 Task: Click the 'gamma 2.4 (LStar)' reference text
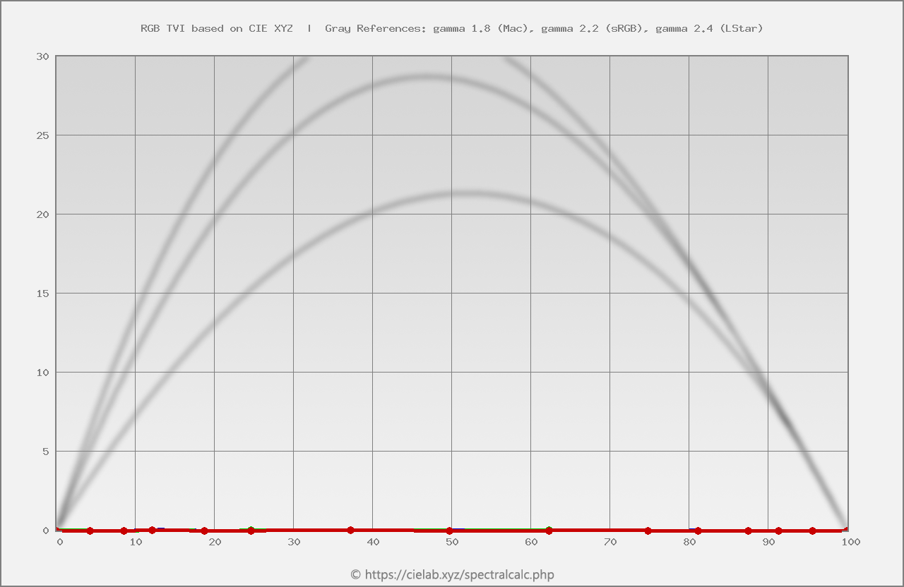point(709,28)
